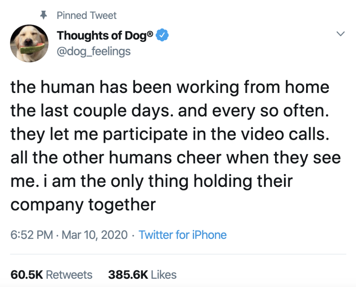The width and height of the screenshot is (356, 287).
Task: Click the 6:52 PM timestamp
Action: (32, 235)
